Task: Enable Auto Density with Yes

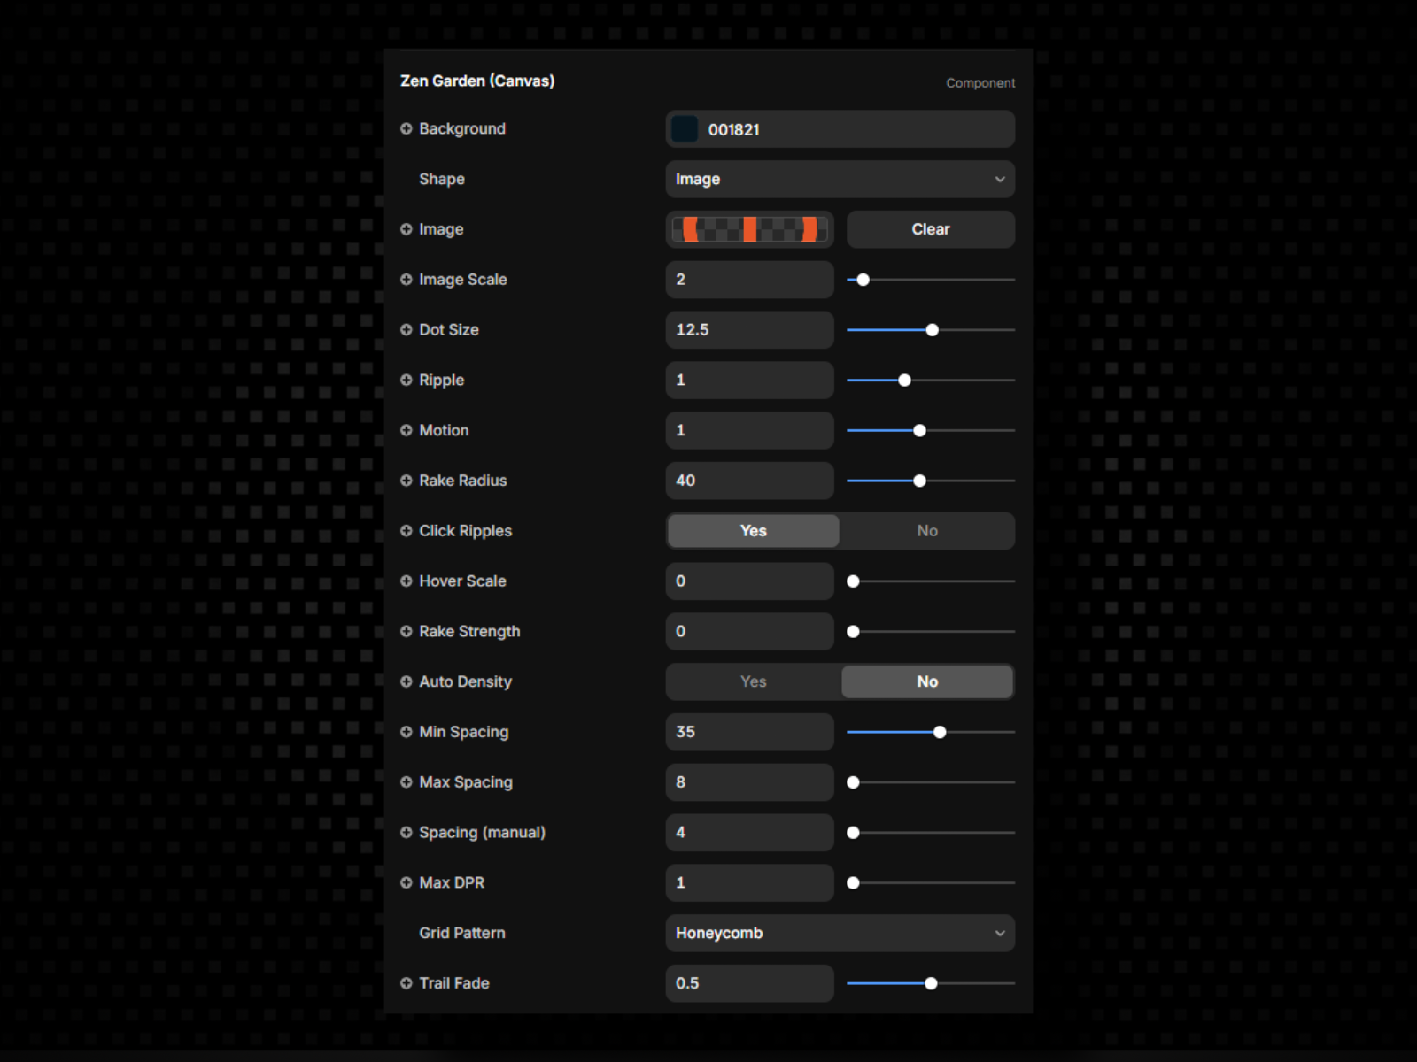Action: tap(753, 681)
